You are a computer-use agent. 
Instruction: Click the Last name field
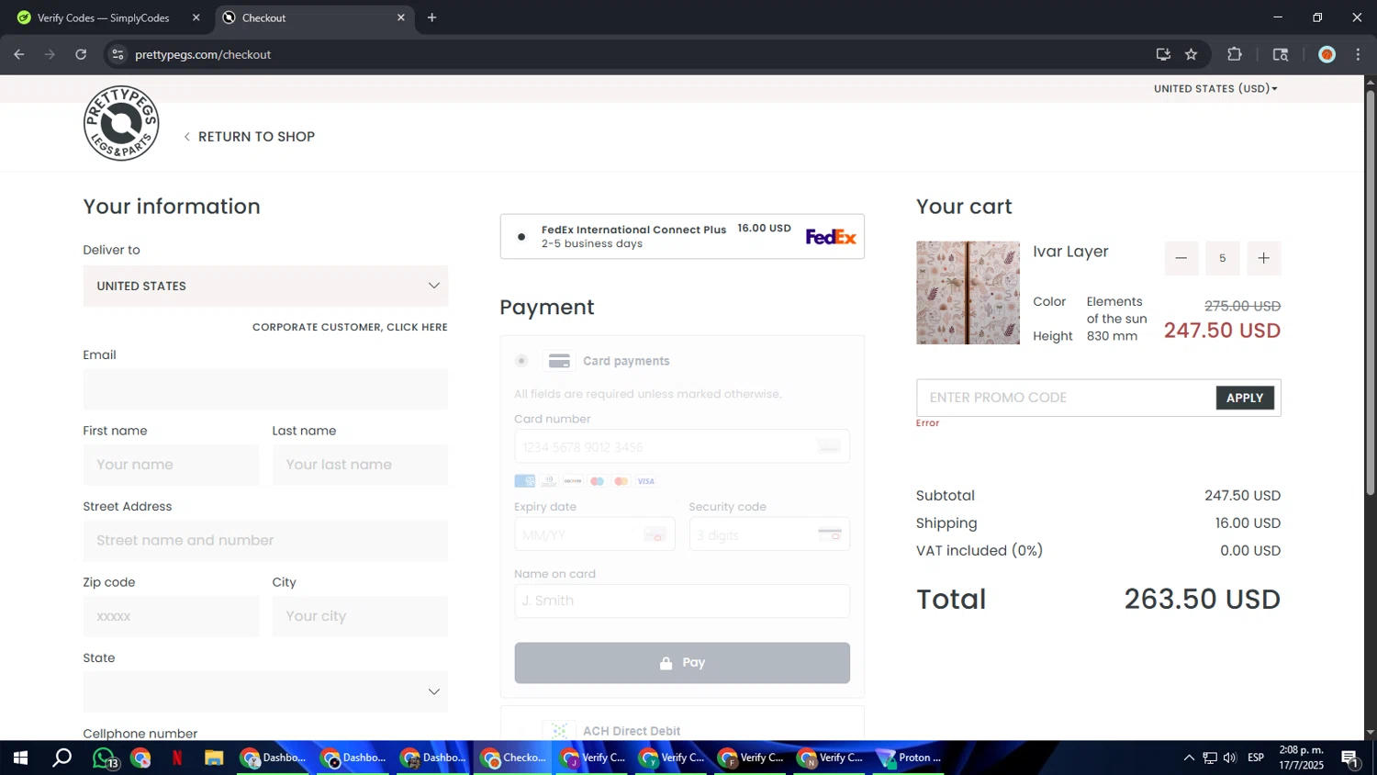[x=360, y=465]
